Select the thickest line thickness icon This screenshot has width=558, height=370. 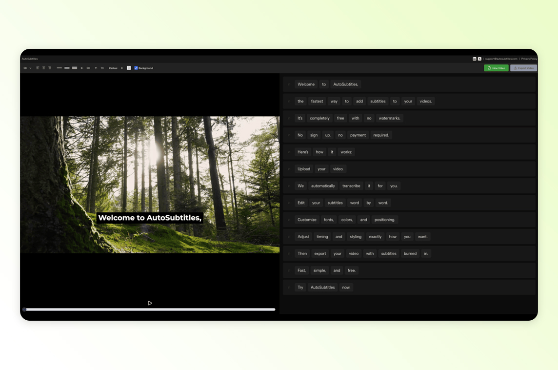click(x=75, y=68)
